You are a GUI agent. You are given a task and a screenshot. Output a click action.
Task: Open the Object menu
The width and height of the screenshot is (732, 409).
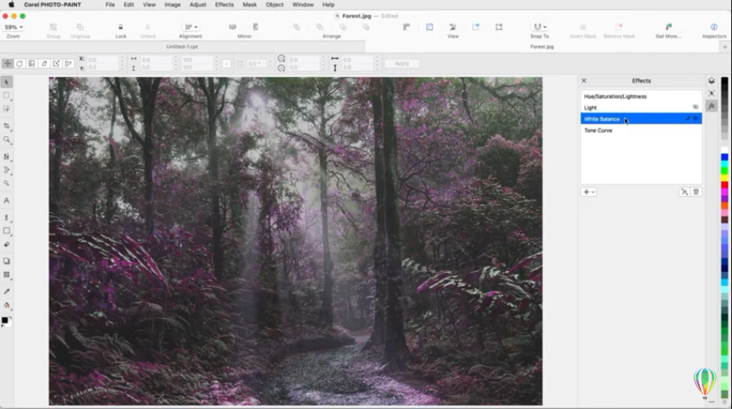tap(274, 5)
